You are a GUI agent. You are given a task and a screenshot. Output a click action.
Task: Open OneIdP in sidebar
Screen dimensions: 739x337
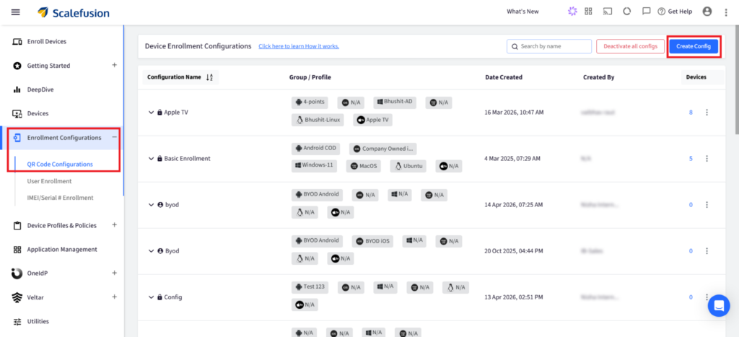[x=38, y=273]
